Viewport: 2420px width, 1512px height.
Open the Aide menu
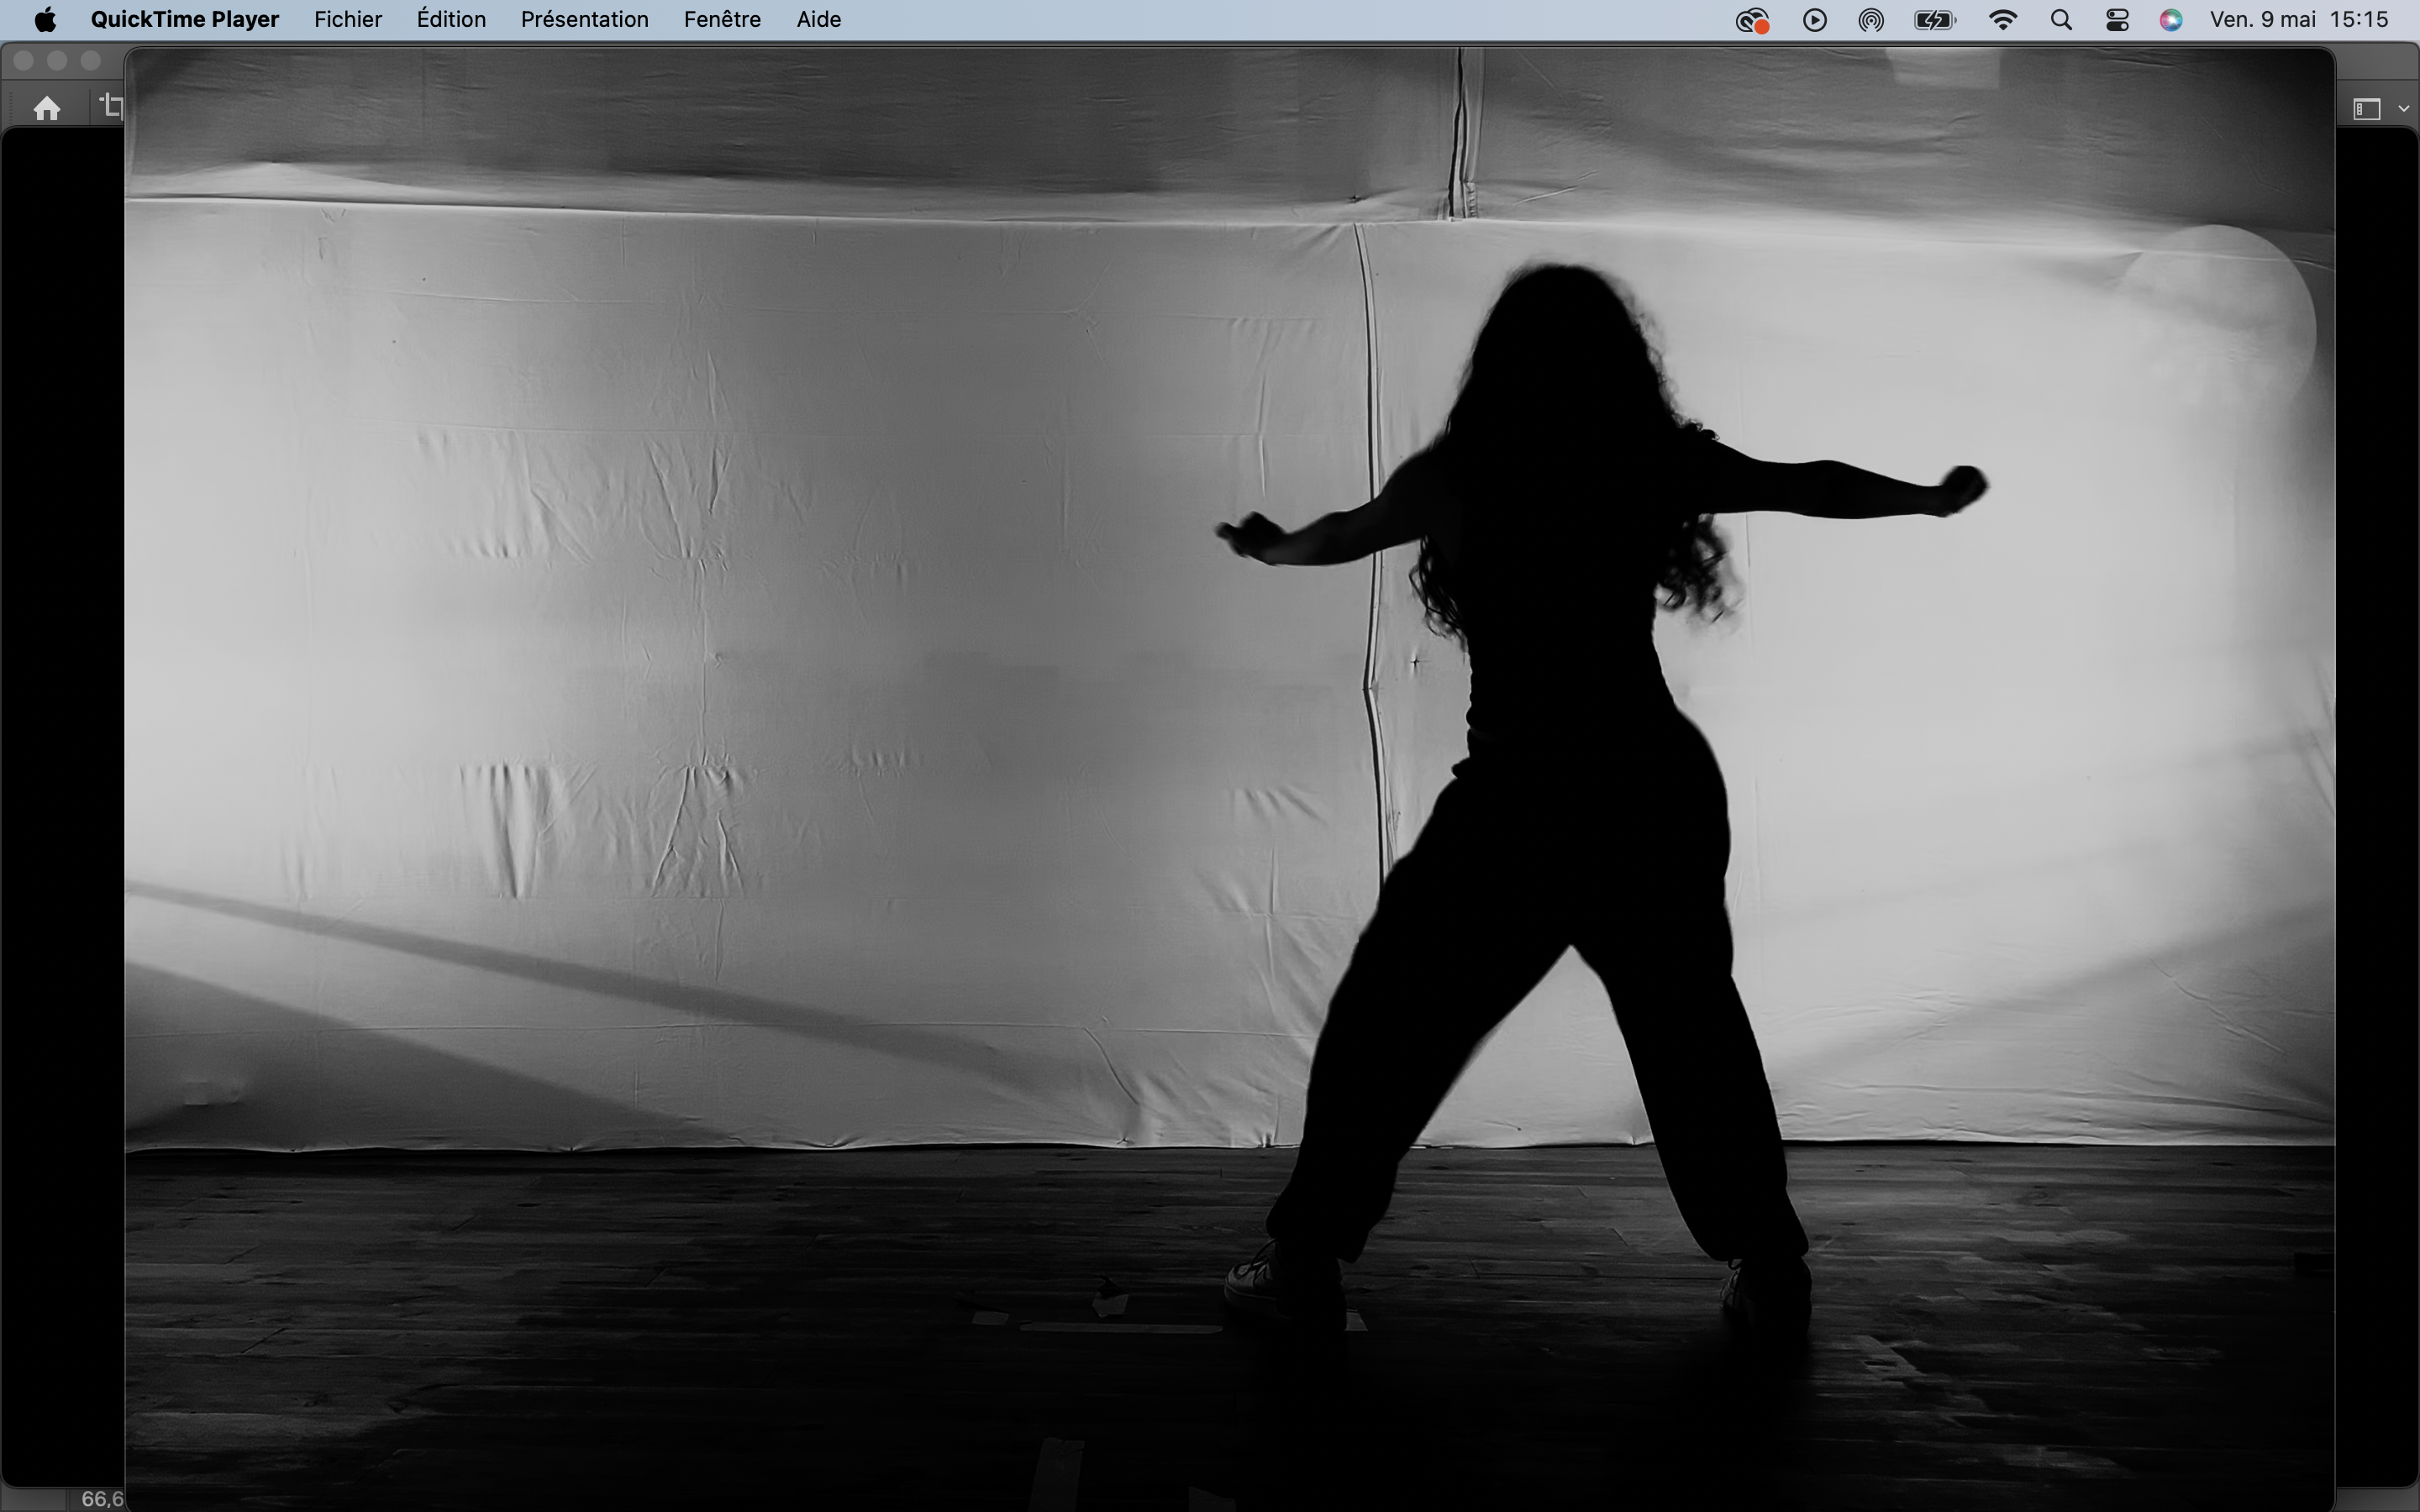pos(818,20)
